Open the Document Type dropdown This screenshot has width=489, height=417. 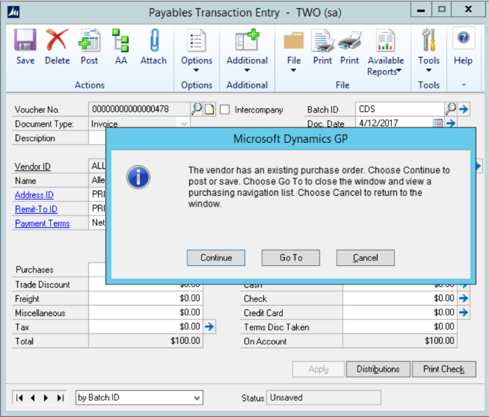[x=185, y=124]
